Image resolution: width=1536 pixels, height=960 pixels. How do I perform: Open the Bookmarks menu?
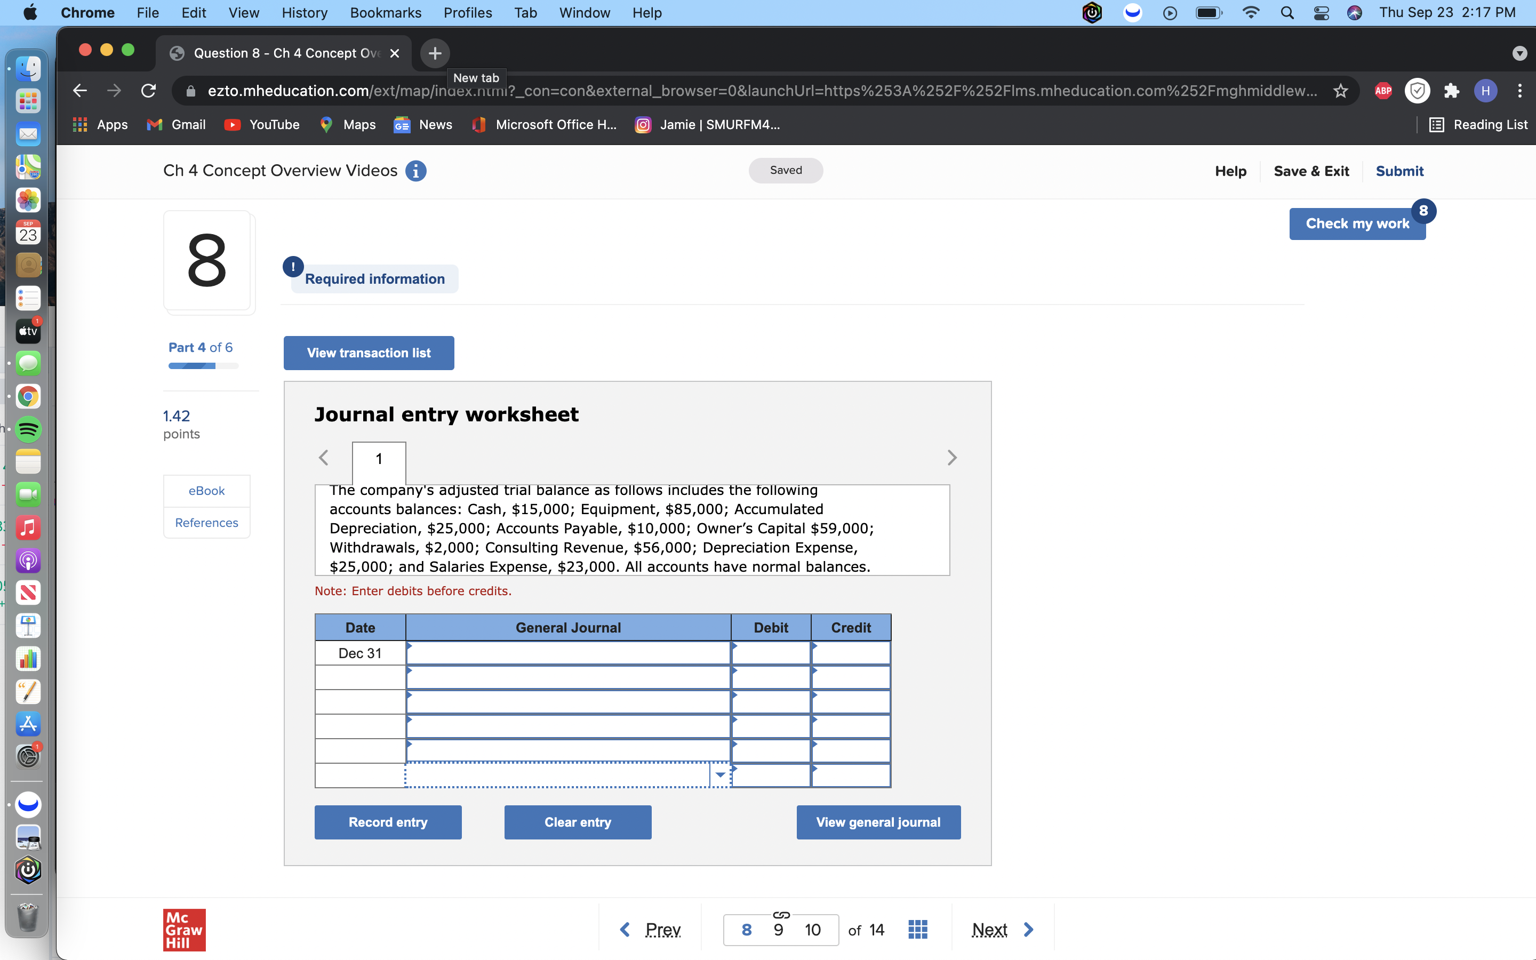pyautogui.click(x=386, y=13)
